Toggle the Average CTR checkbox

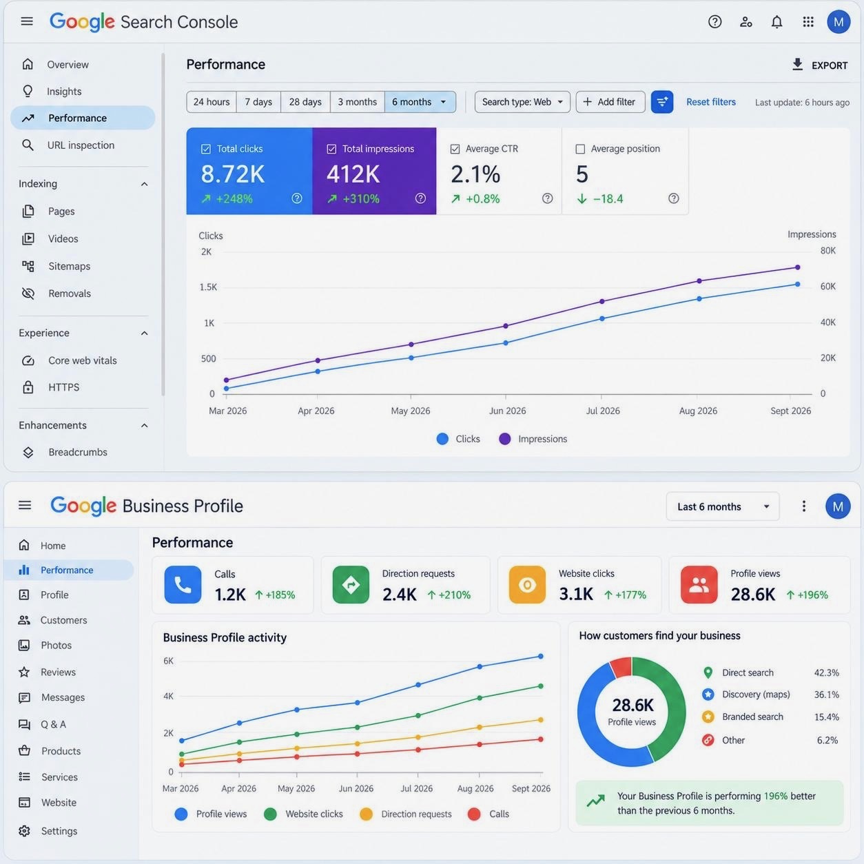[x=455, y=149]
